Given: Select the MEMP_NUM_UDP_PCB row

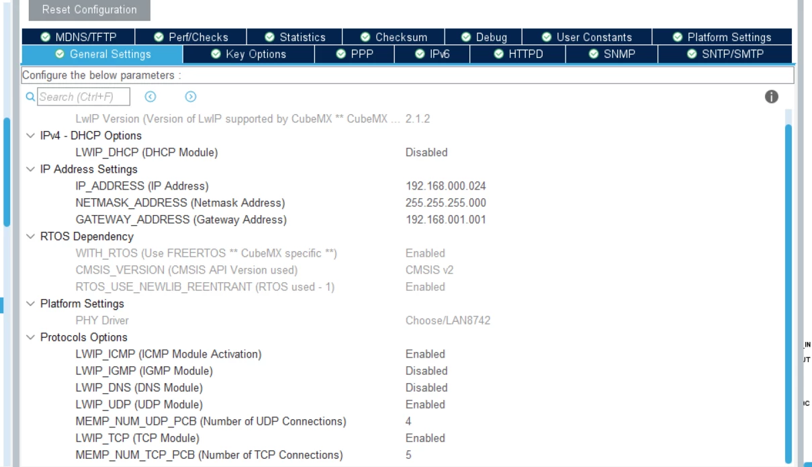Looking at the screenshot, I should click(x=403, y=421).
